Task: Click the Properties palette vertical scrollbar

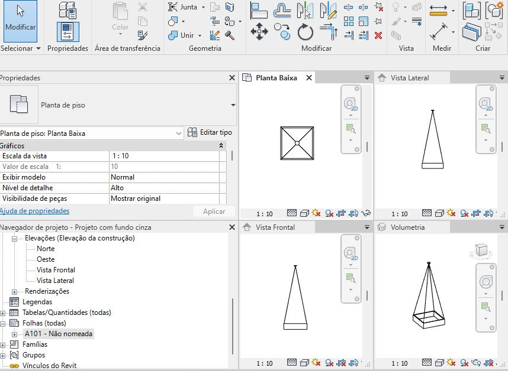Action: pos(232,156)
